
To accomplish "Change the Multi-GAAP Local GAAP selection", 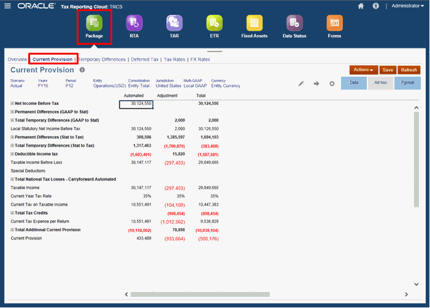I will (x=195, y=86).
